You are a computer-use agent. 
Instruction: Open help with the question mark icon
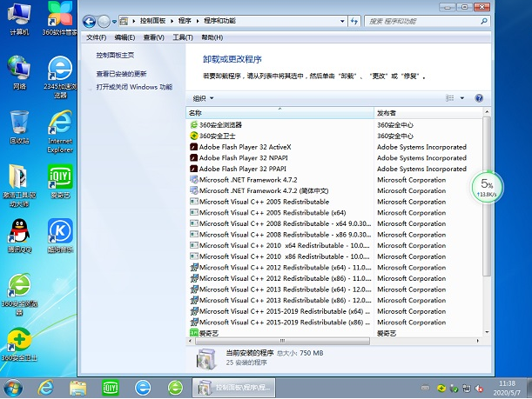[x=479, y=98]
